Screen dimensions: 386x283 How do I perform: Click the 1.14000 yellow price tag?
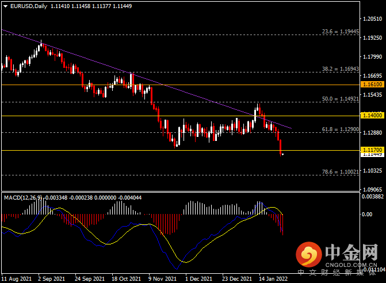[373, 116]
